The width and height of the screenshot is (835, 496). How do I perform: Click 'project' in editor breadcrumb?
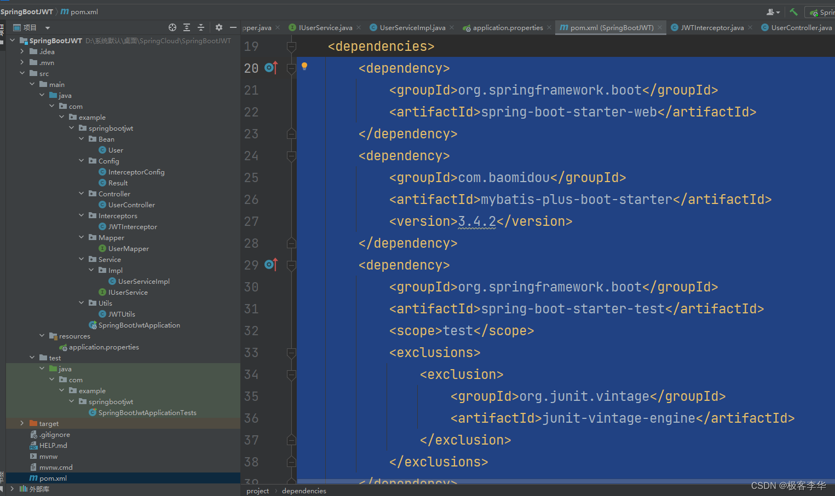click(x=257, y=491)
